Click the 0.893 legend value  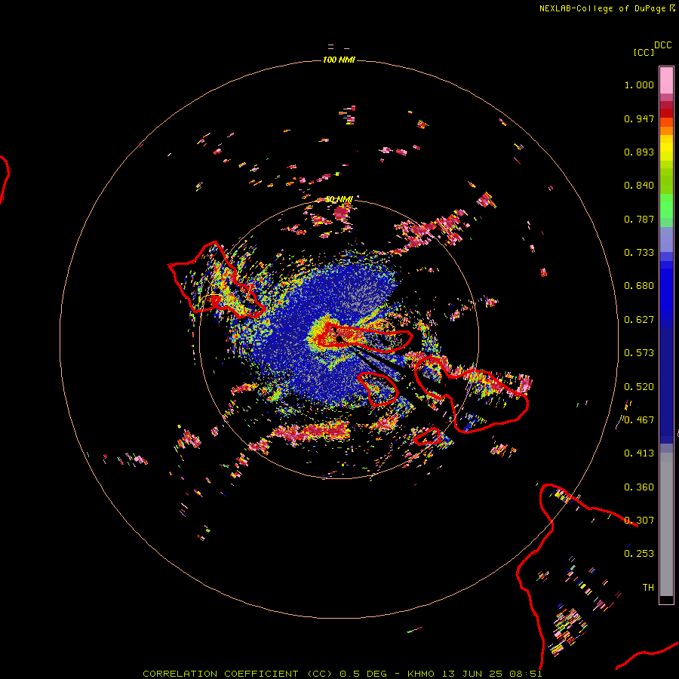point(639,152)
